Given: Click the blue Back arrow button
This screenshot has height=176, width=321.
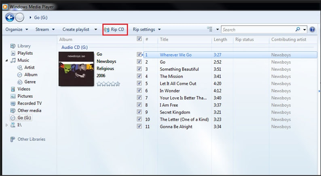Looking at the screenshot, I should click(x=10, y=17).
